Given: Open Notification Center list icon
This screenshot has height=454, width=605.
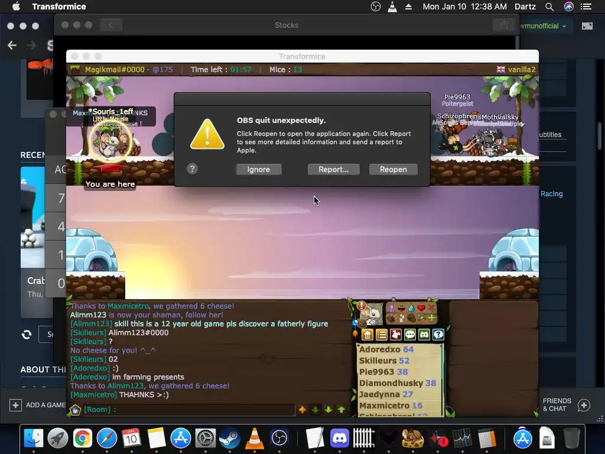Looking at the screenshot, I should point(586,7).
